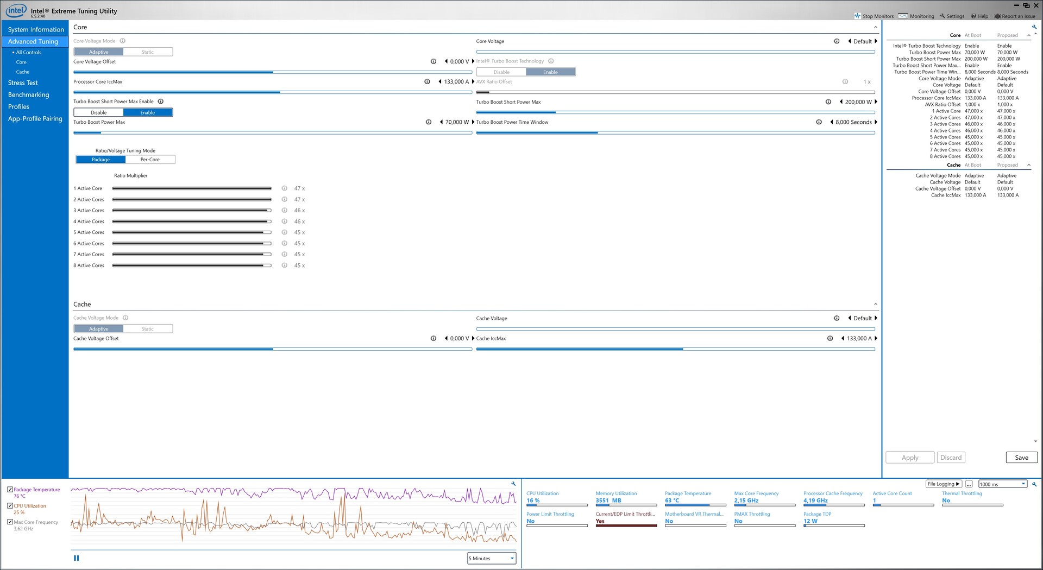The image size is (1043, 570).
Task: Toggle the Max Core Frequency graph checkbox
Action: click(10, 522)
